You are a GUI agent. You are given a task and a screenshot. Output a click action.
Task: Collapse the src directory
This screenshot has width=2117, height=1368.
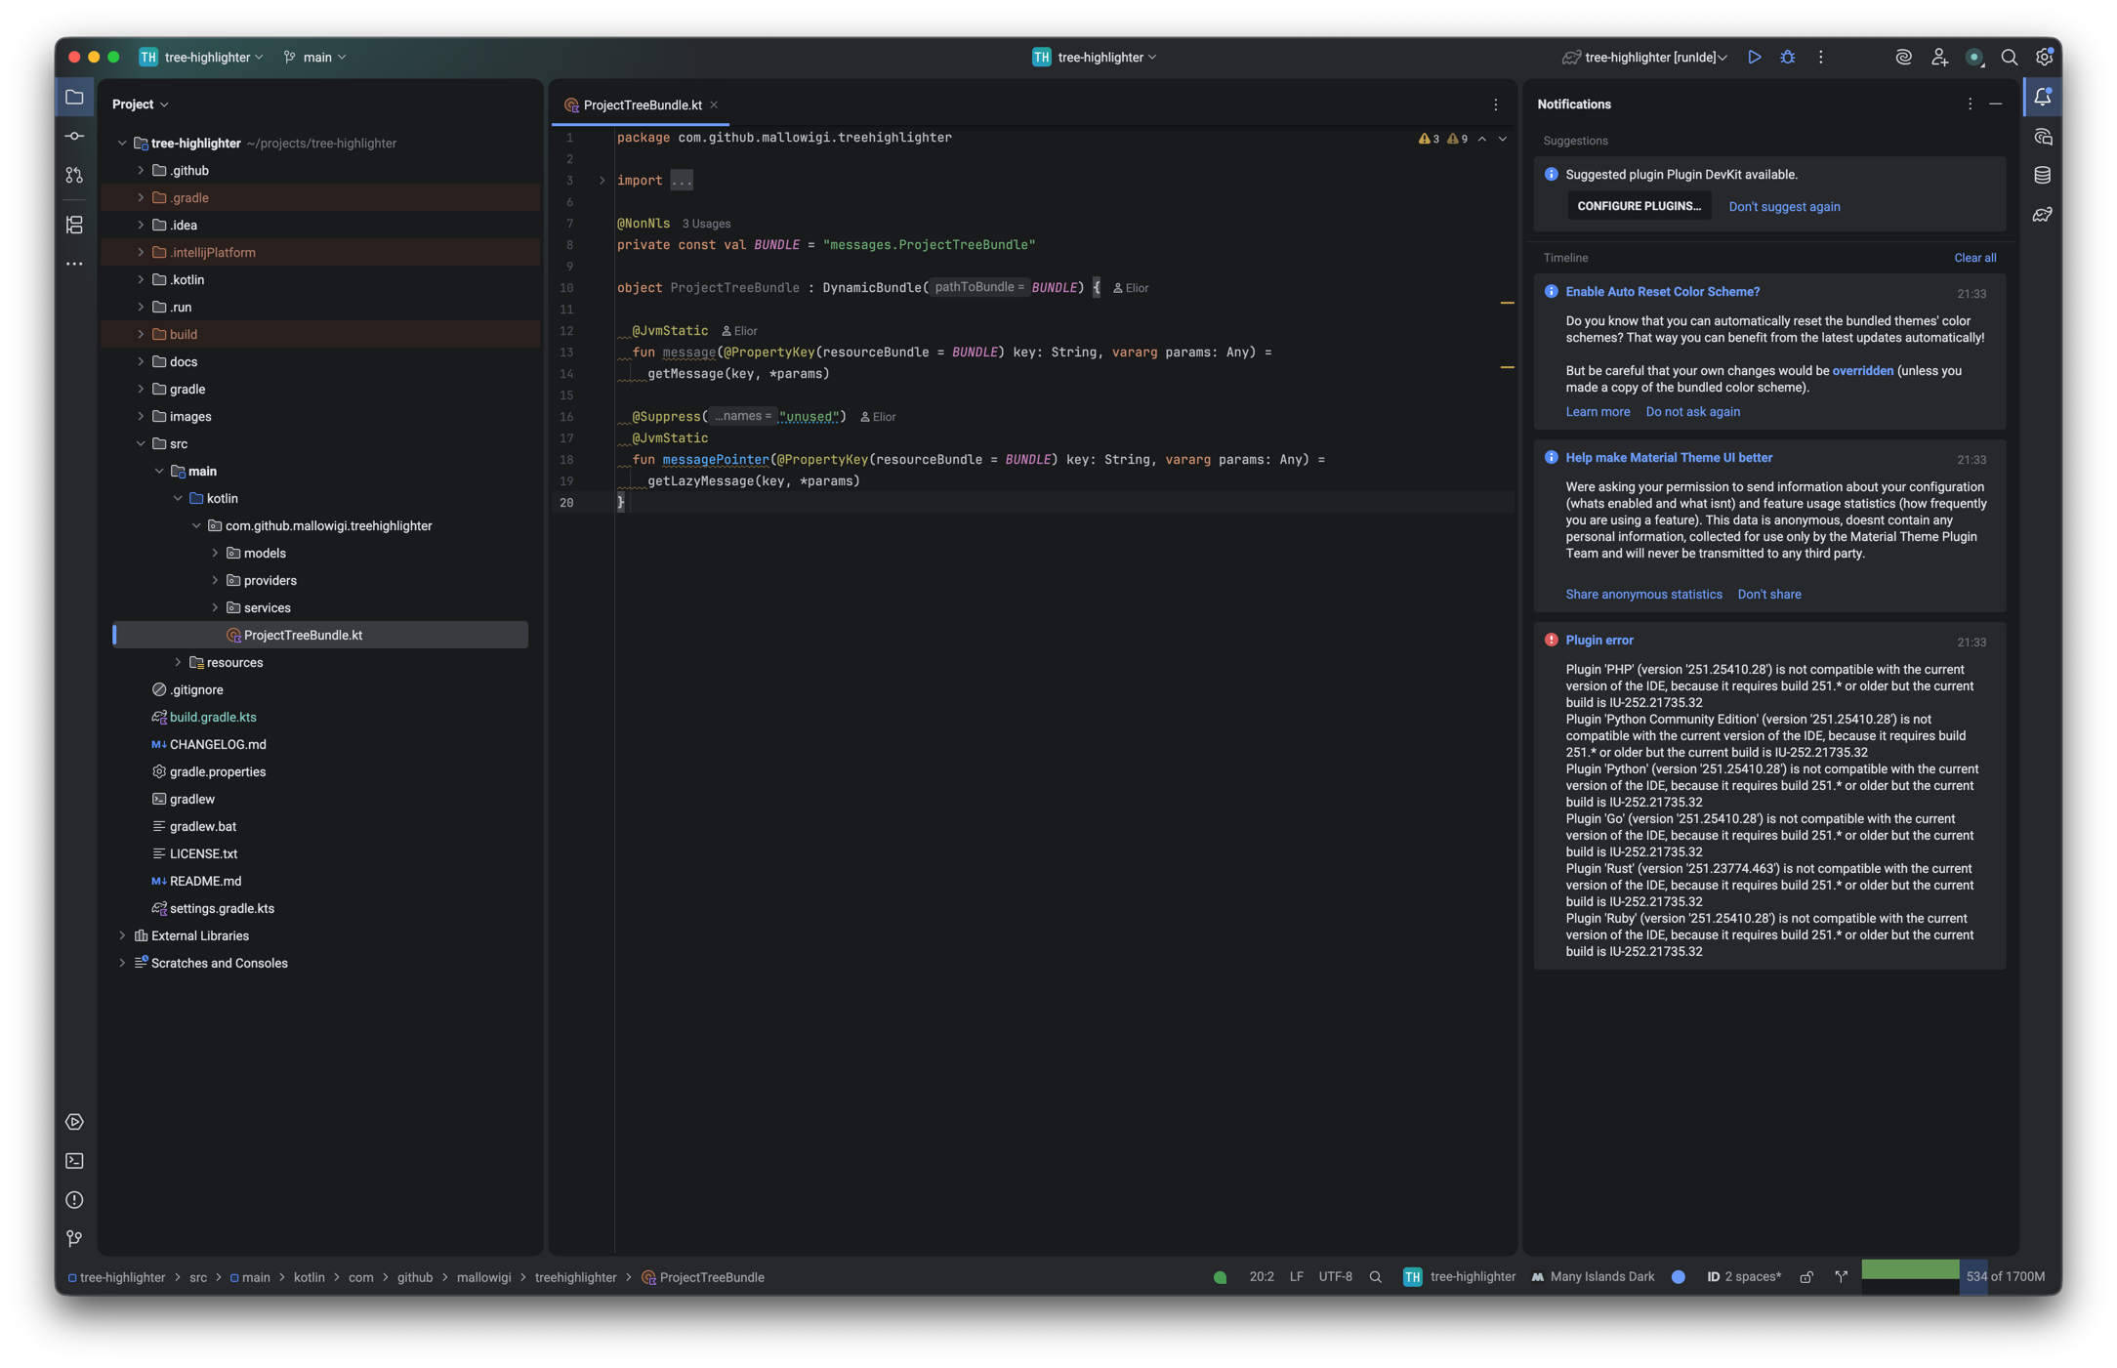pyautogui.click(x=143, y=442)
